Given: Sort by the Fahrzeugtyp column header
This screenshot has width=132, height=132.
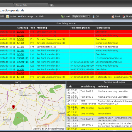Looking at the screenshot, I should point(103,28).
